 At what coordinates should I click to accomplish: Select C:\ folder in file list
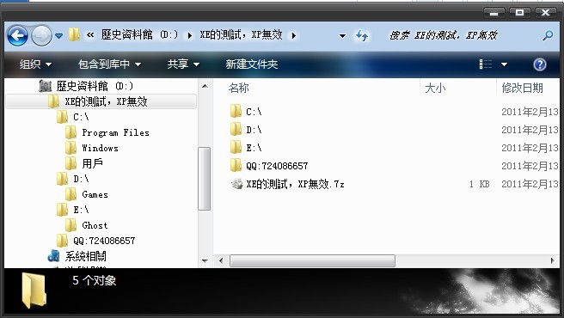click(254, 112)
